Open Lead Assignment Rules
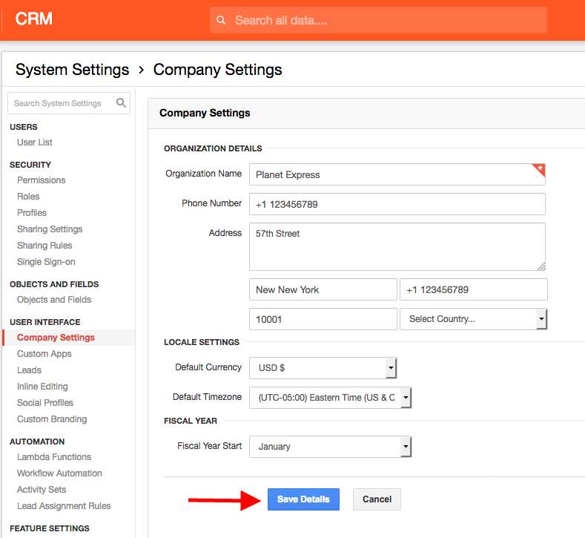585x538 pixels. click(64, 506)
